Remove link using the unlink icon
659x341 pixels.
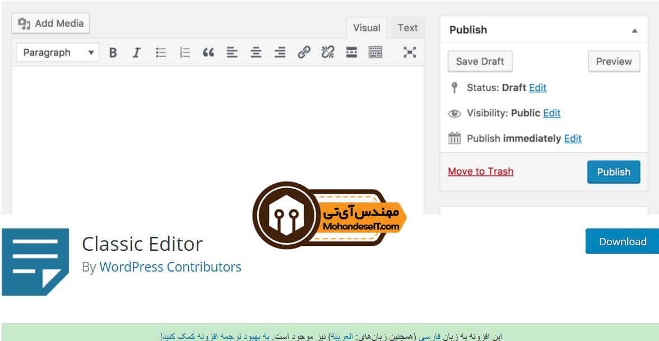pos(327,53)
